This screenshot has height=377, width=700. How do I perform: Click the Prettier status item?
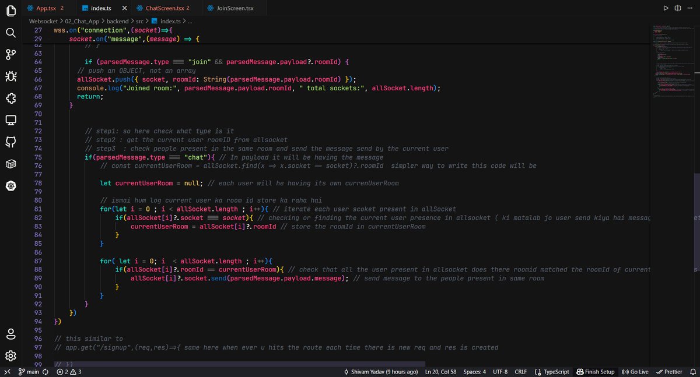(x=668, y=372)
